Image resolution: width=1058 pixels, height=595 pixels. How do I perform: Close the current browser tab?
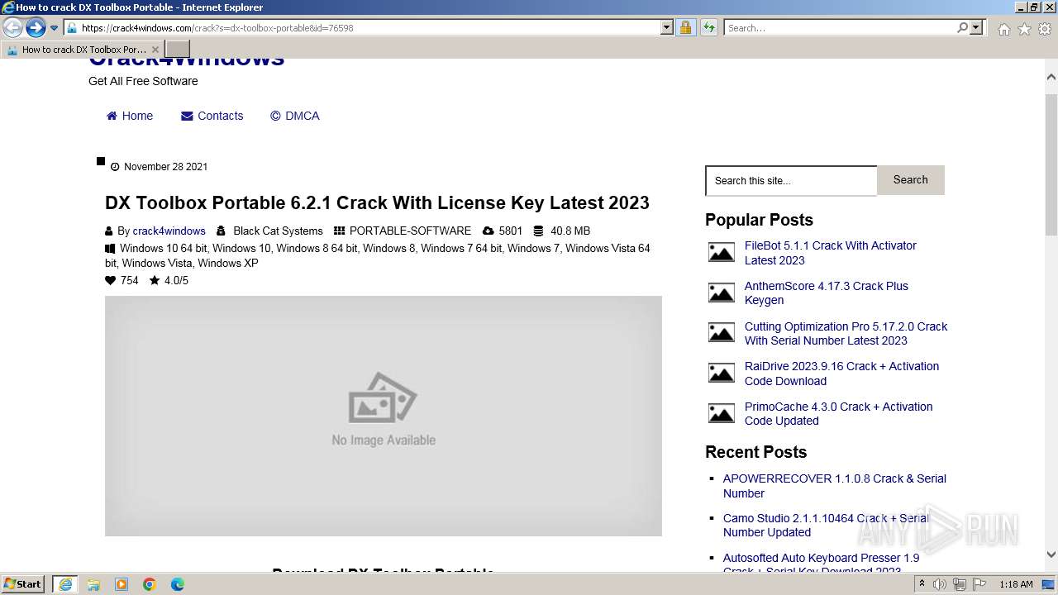pyautogui.click(x=155, y=50)
